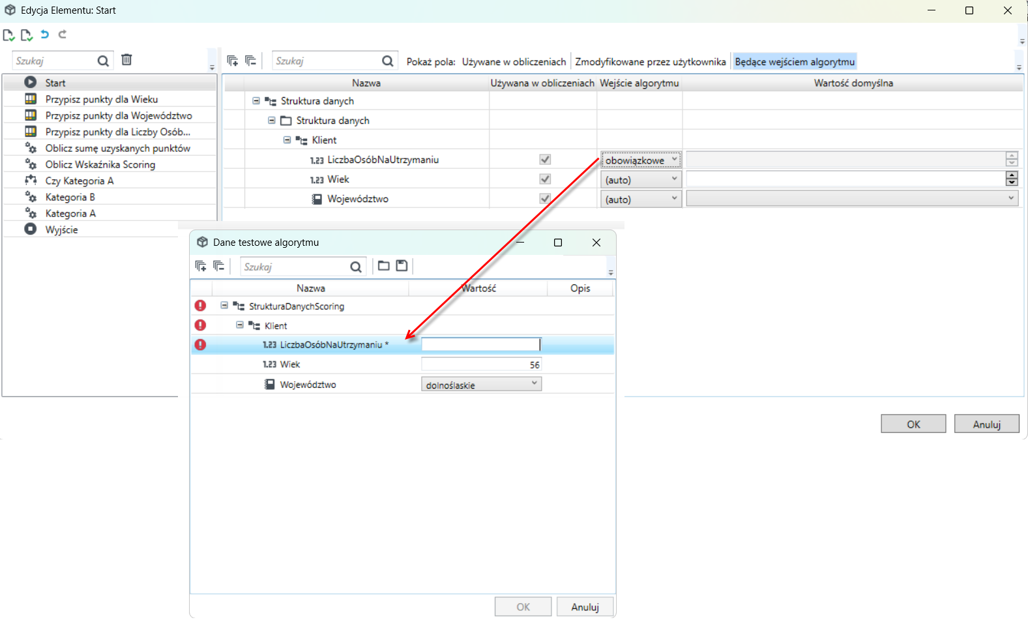1028x622 pixels.
Task: Click Anuluj in Dane testowe algorytmu dialog
Action: [585, 607]
